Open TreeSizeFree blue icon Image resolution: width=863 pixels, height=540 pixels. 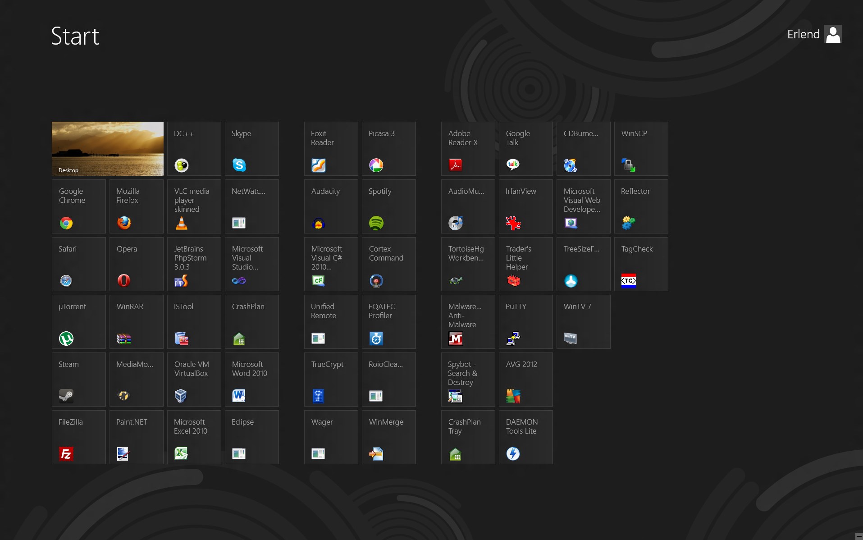coord(571,281)
